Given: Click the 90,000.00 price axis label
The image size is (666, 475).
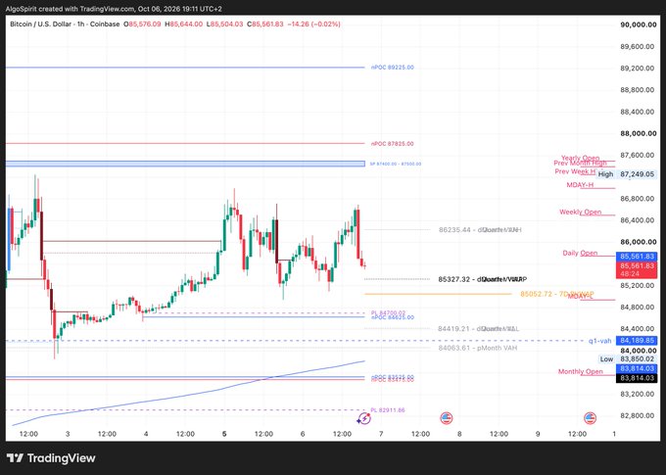Looking at the screenshot, I should point(639,24).
